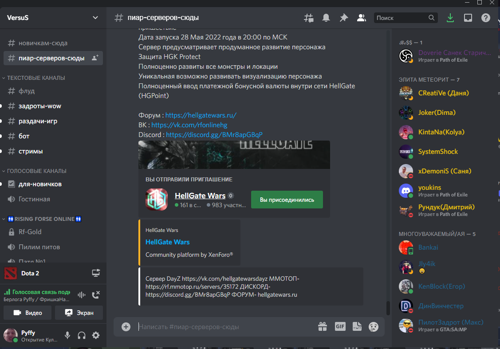Open новичкам-сюда channel
The height and width of the screenshot is (349, 500).
coord(53,43)
